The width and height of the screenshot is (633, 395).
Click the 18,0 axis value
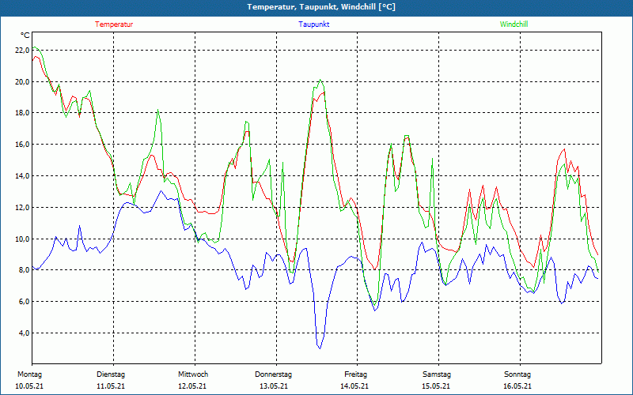22,113
